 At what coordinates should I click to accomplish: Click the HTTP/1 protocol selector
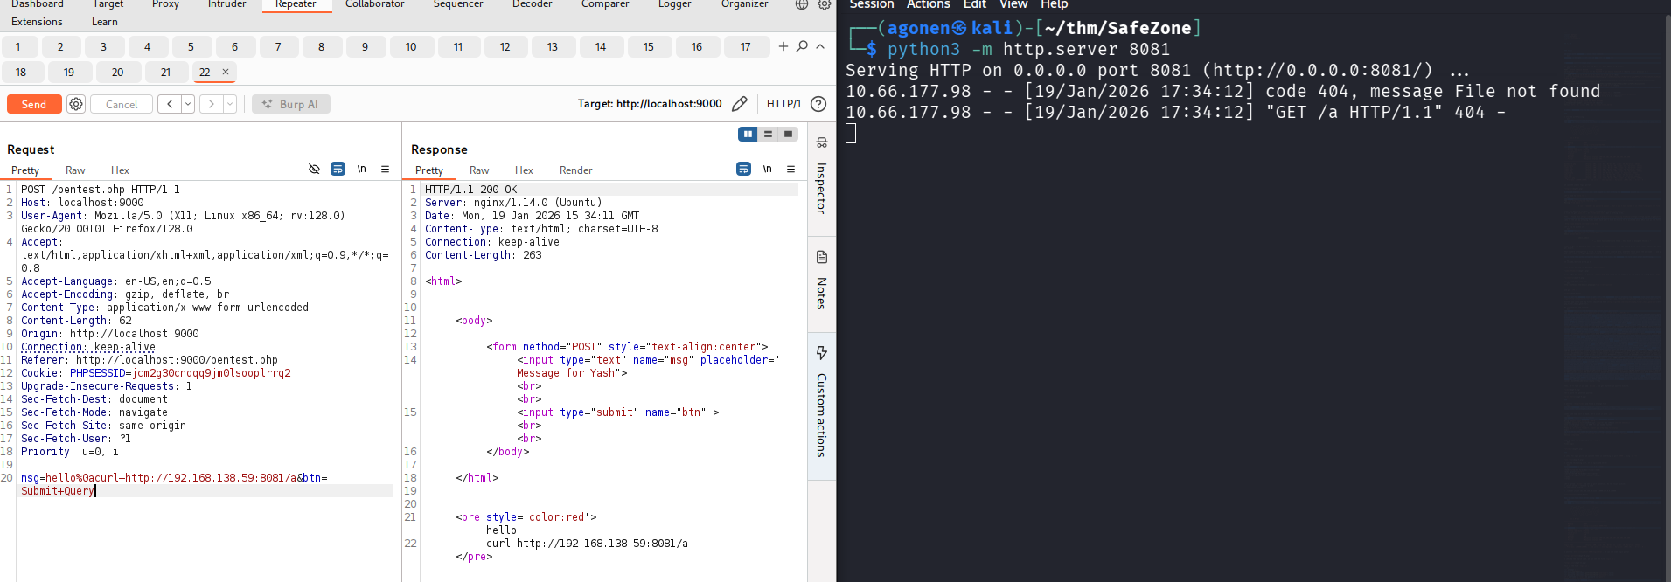point(783,104)
